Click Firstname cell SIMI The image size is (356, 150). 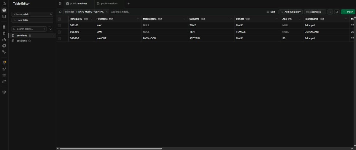coord(118,32)
